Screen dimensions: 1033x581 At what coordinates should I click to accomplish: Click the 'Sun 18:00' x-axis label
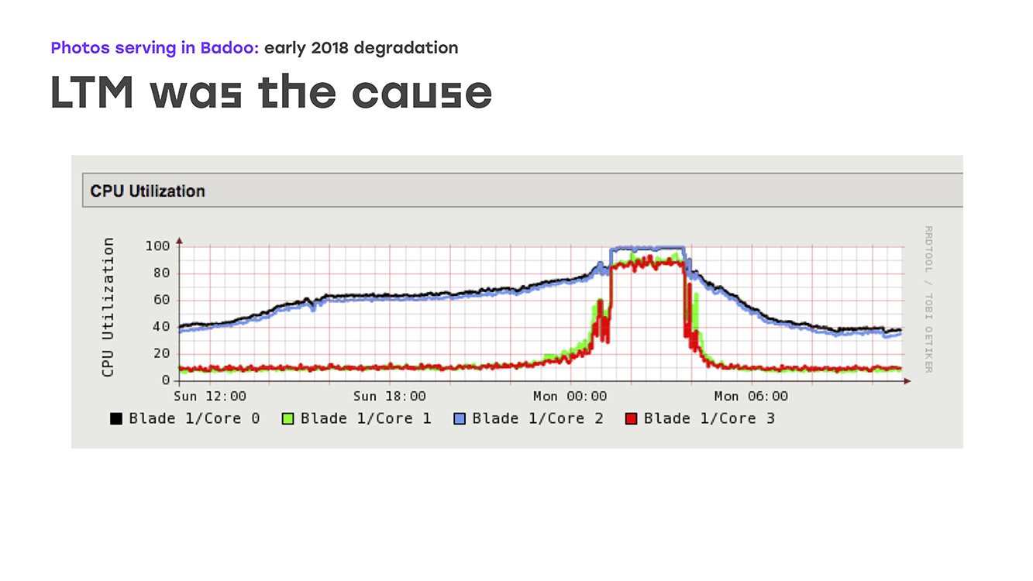click(390, 396)
